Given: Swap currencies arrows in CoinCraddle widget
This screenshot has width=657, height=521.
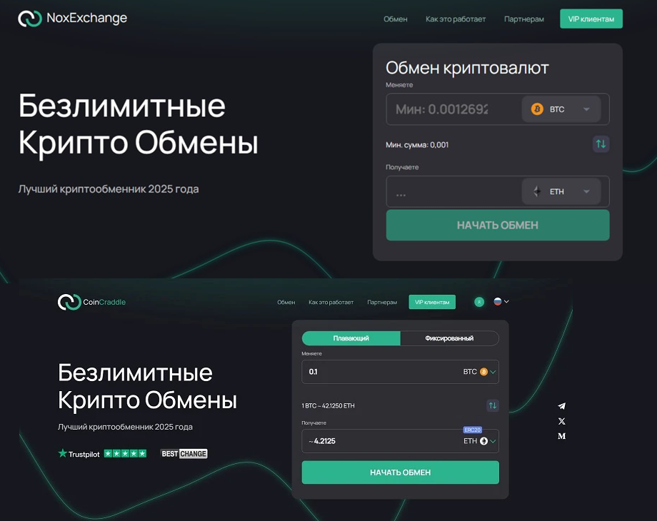Looking at the screenshot, I should (x=493, y=405).
